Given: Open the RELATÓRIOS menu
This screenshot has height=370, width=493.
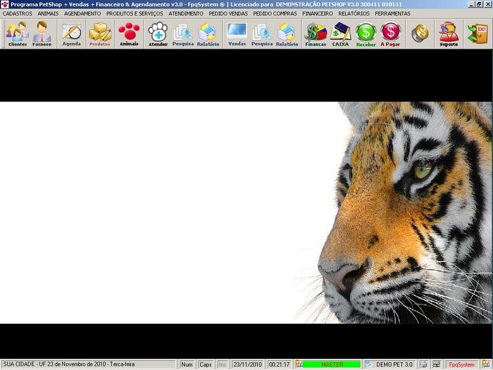Looking at the screenshot, I should point(354,14).
